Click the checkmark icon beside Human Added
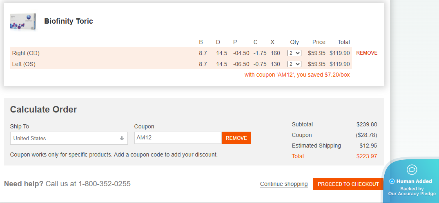 click(392, 181)
